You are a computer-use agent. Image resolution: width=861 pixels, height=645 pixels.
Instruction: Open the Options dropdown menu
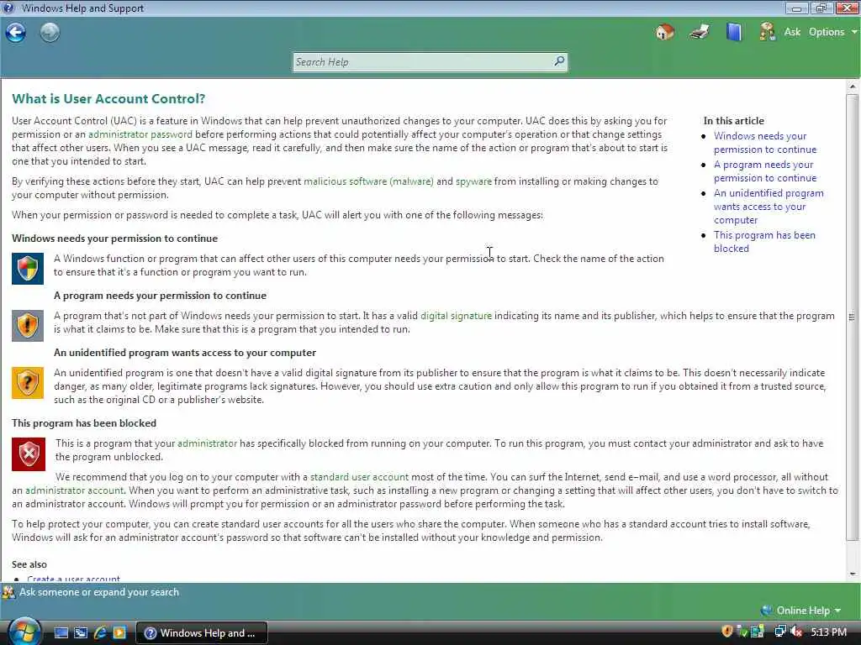click(x=832, y=32)
